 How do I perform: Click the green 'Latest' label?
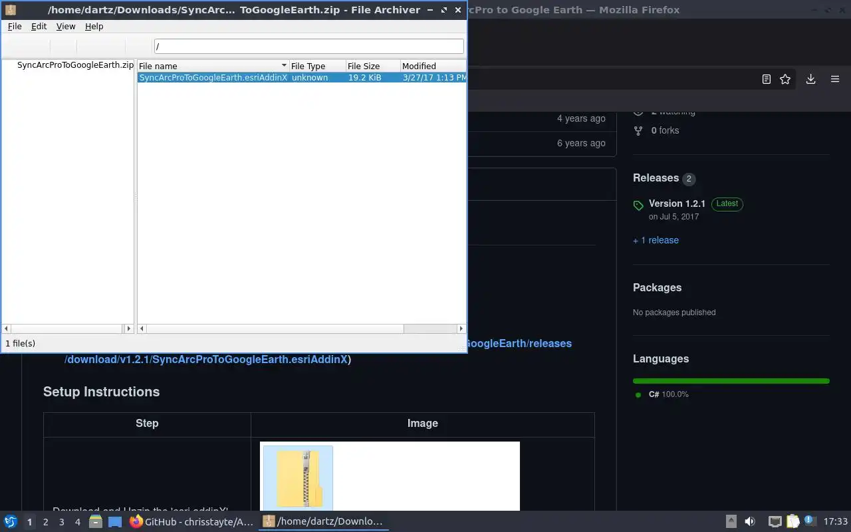coord(727,203)
